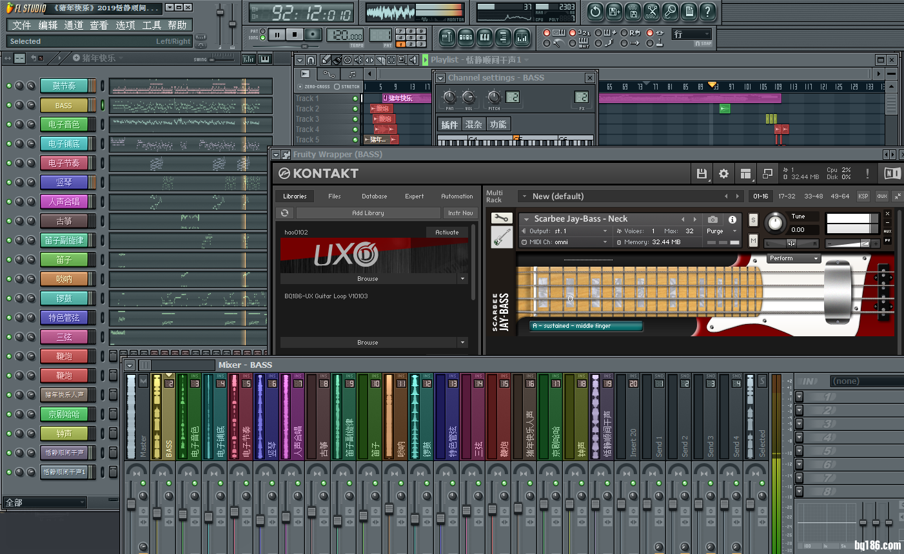Click the Instr Nav button
Image resolution: width=904 pixels, height=554 pixels.
click(x=460, y=213)
